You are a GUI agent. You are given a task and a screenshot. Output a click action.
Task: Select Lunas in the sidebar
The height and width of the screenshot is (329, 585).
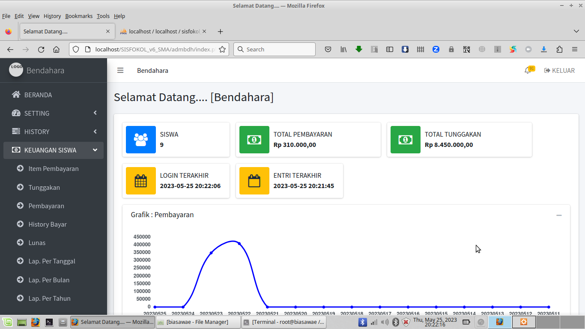[x=54, y=242]
